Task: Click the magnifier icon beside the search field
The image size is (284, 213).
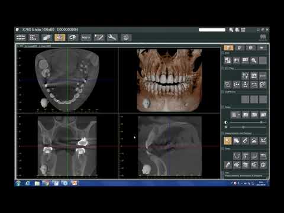Action: pos(231,30)
